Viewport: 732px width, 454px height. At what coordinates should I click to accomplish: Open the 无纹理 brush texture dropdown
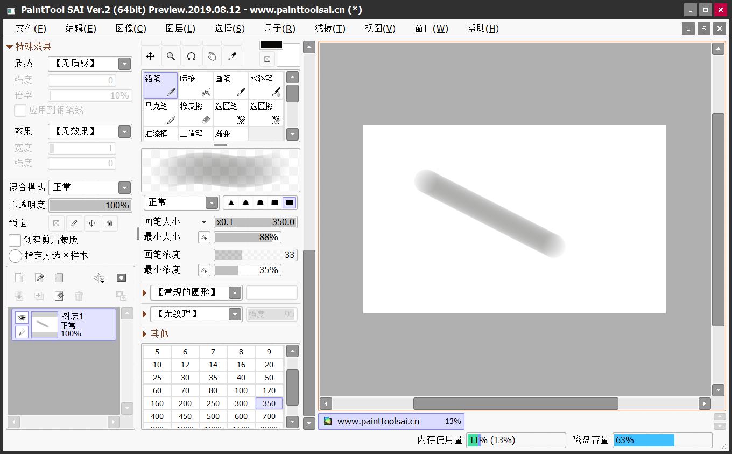pyautogui.click(x=235, y=314)
